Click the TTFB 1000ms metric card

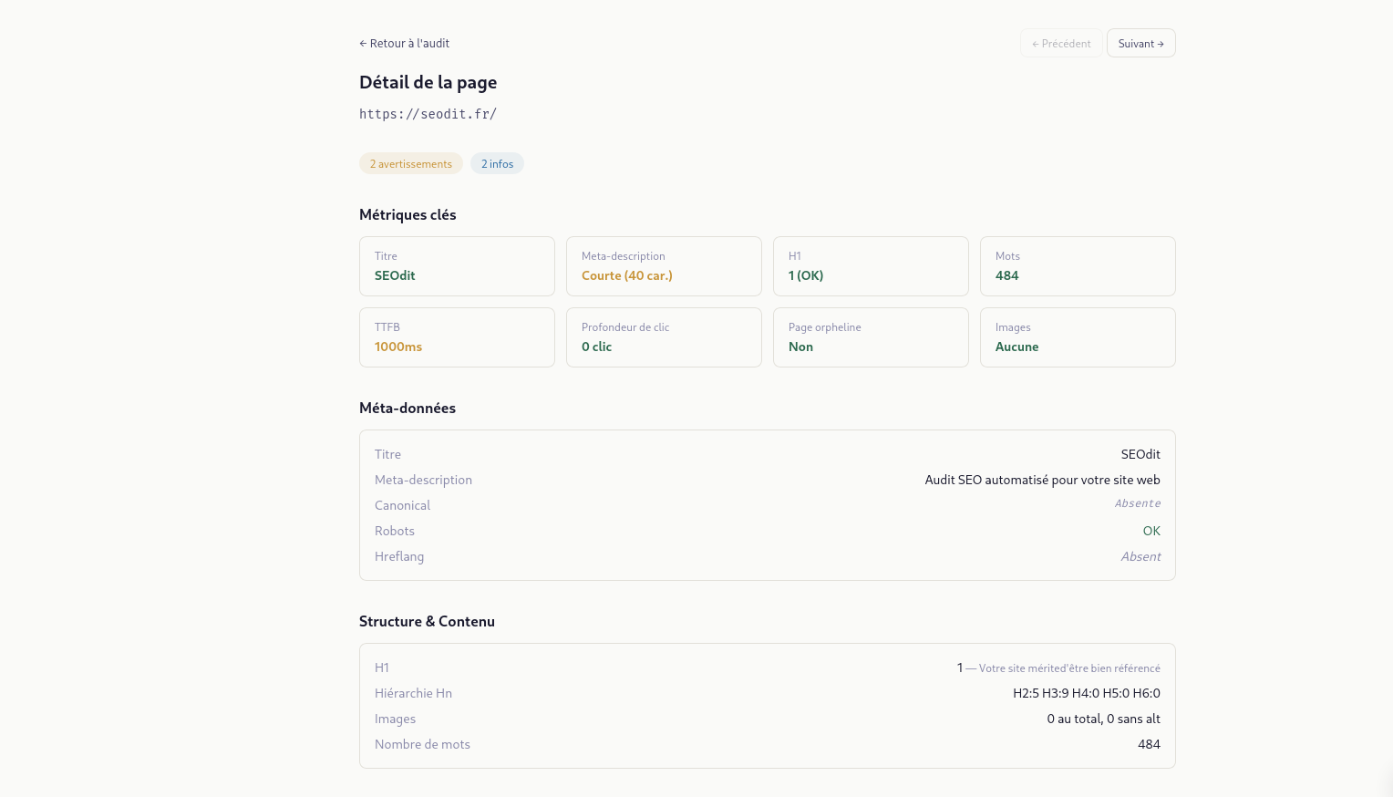pyautogui.click(x=457, y=337)
